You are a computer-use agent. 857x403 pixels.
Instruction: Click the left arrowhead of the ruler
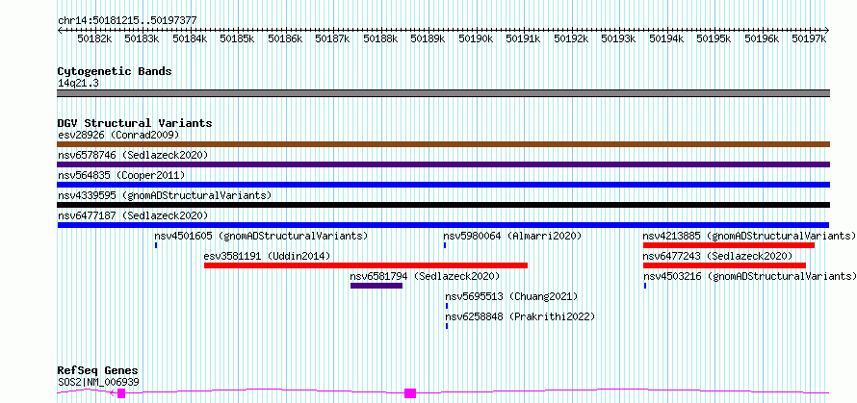click(60, 31)
